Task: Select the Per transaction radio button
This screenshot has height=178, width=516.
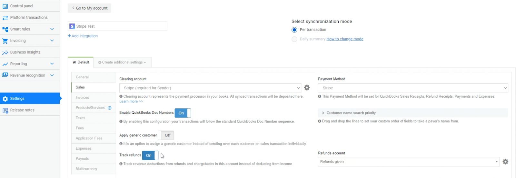Action: click(x=294, y=30)
